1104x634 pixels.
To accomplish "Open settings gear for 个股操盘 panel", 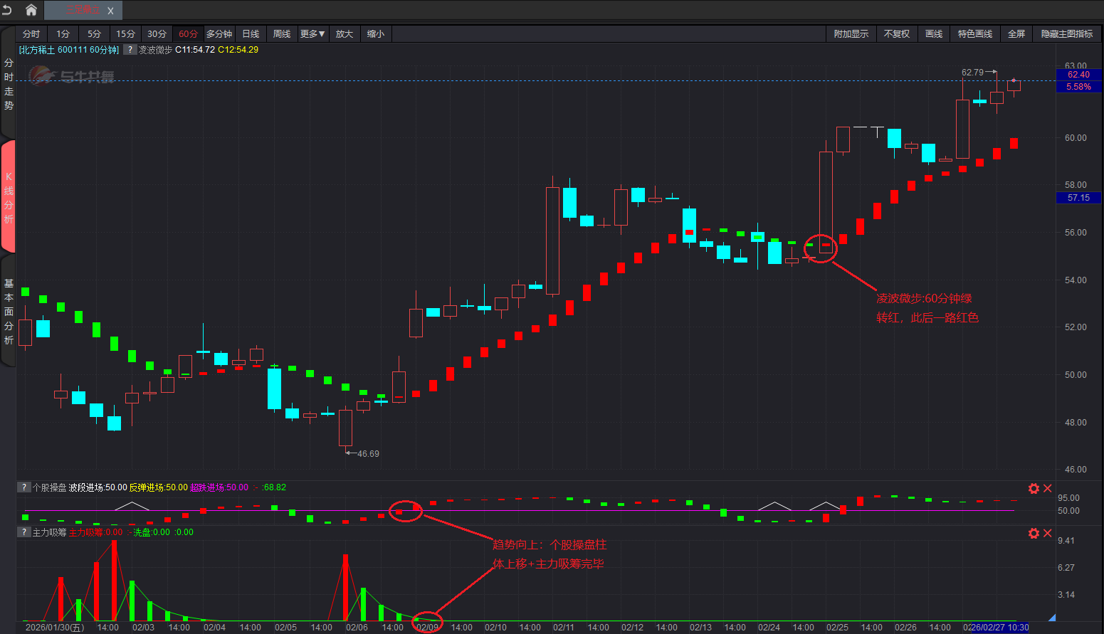I will click(x=1034, y=488).
